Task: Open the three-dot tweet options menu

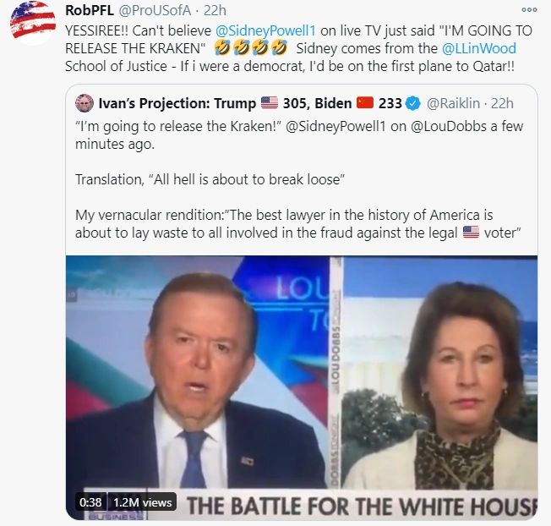Action: point(529,10)
